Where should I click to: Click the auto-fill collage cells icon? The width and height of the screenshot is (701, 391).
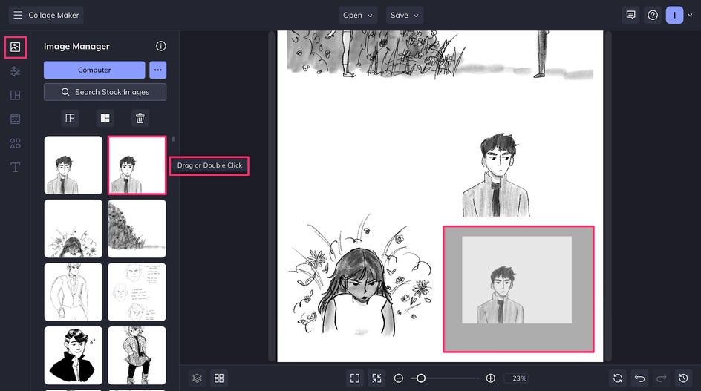(x=71, y=118)
